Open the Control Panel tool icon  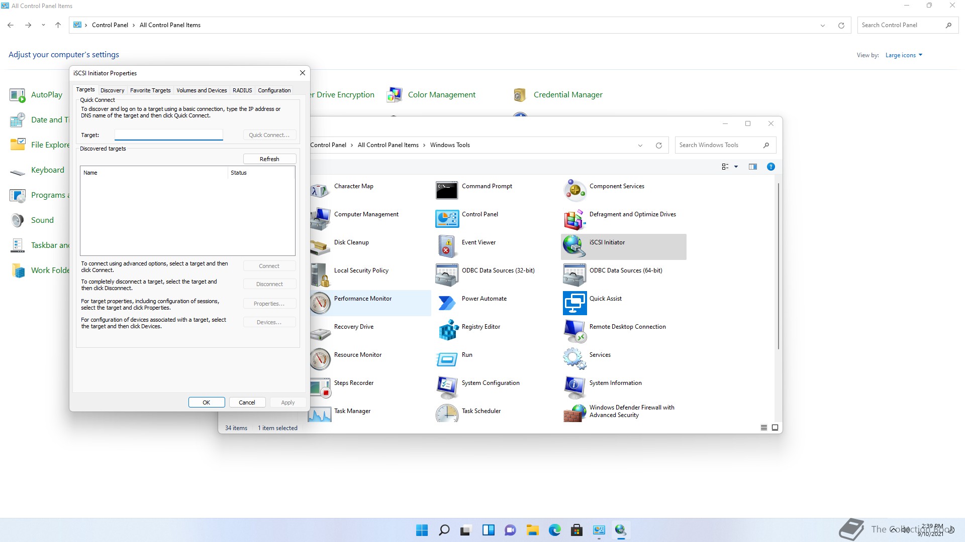447,219
